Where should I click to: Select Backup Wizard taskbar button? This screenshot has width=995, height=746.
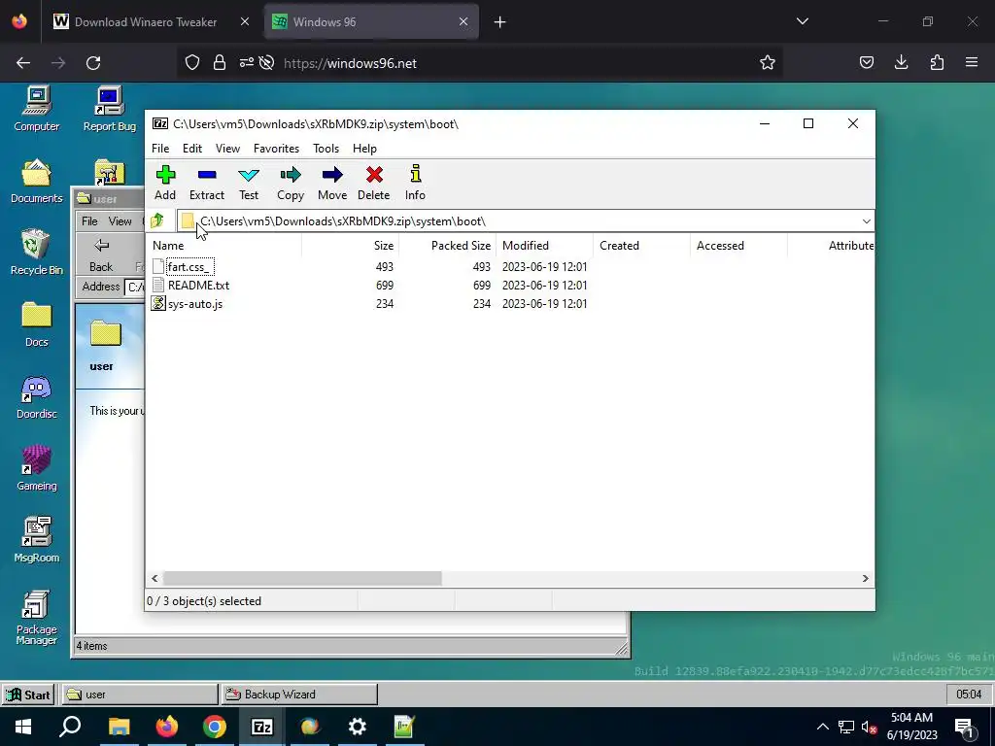click(x=299, y=695)
